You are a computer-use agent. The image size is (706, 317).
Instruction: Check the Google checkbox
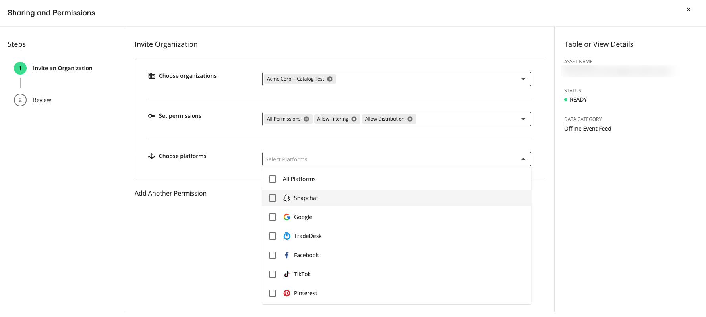coord(273,217)
